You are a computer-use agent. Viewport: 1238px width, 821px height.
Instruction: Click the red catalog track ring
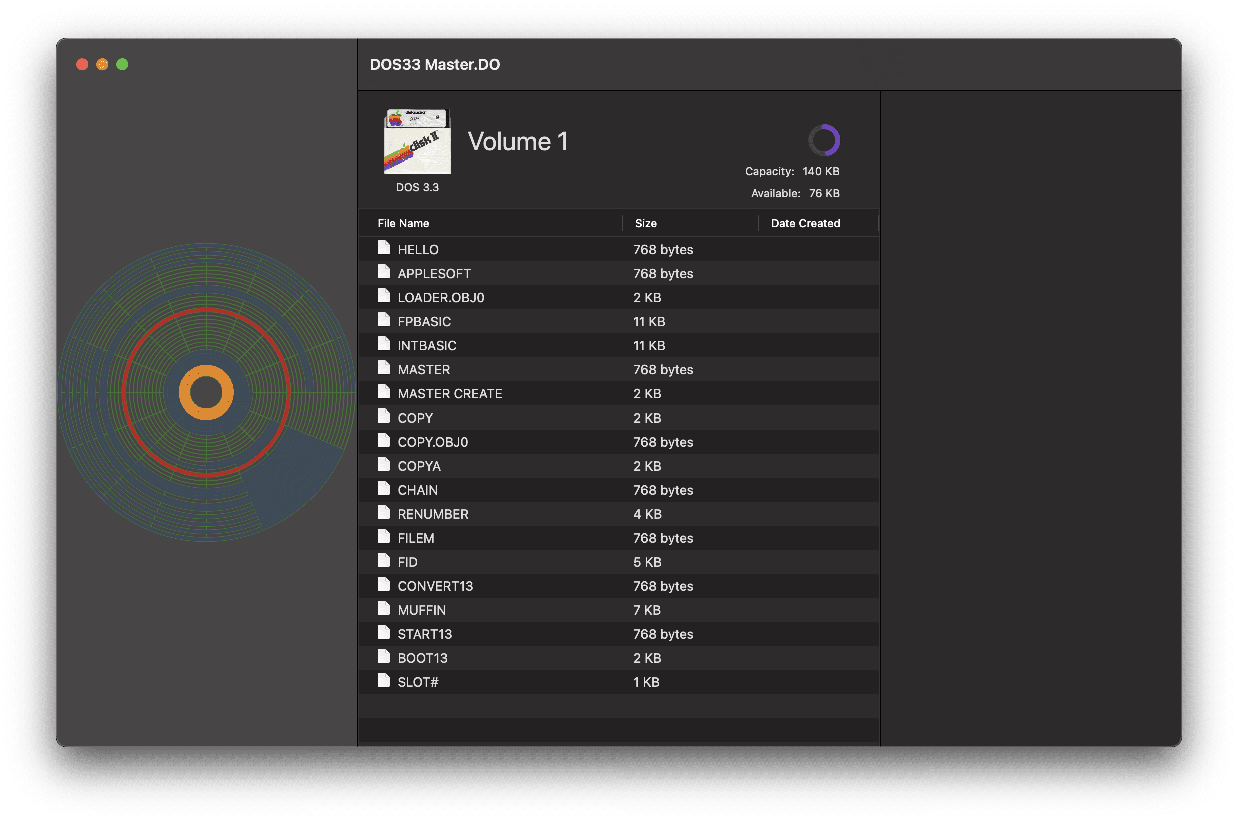[206, 311]
